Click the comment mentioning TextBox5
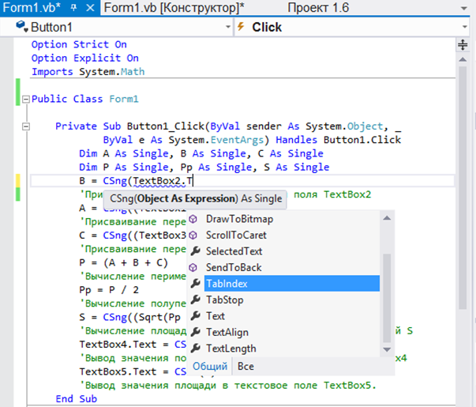Image resolution: width=476 pixels, height=407 pixels. (227, 386)
